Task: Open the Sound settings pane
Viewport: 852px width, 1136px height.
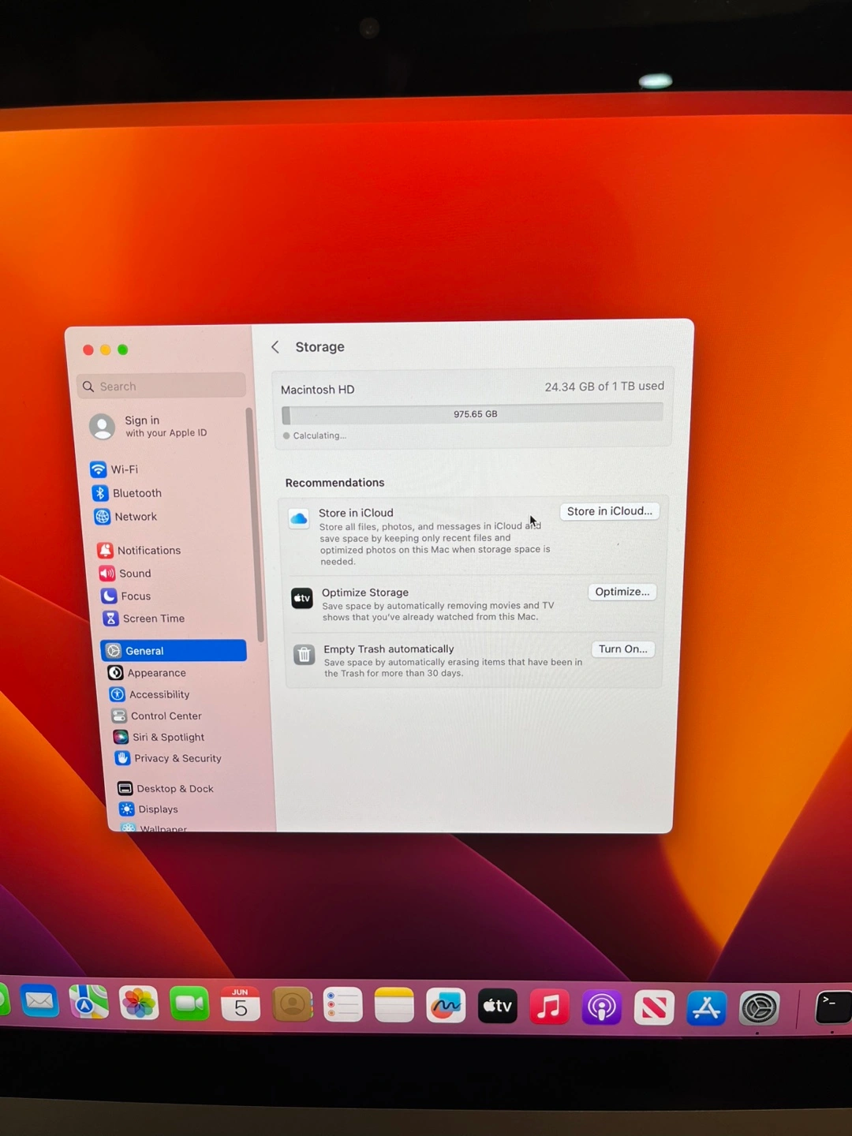Action: tap(134, 574)
